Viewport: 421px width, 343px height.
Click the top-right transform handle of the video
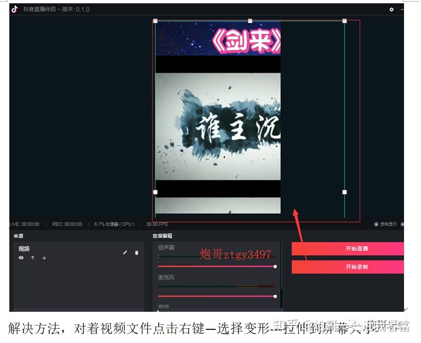344,21
